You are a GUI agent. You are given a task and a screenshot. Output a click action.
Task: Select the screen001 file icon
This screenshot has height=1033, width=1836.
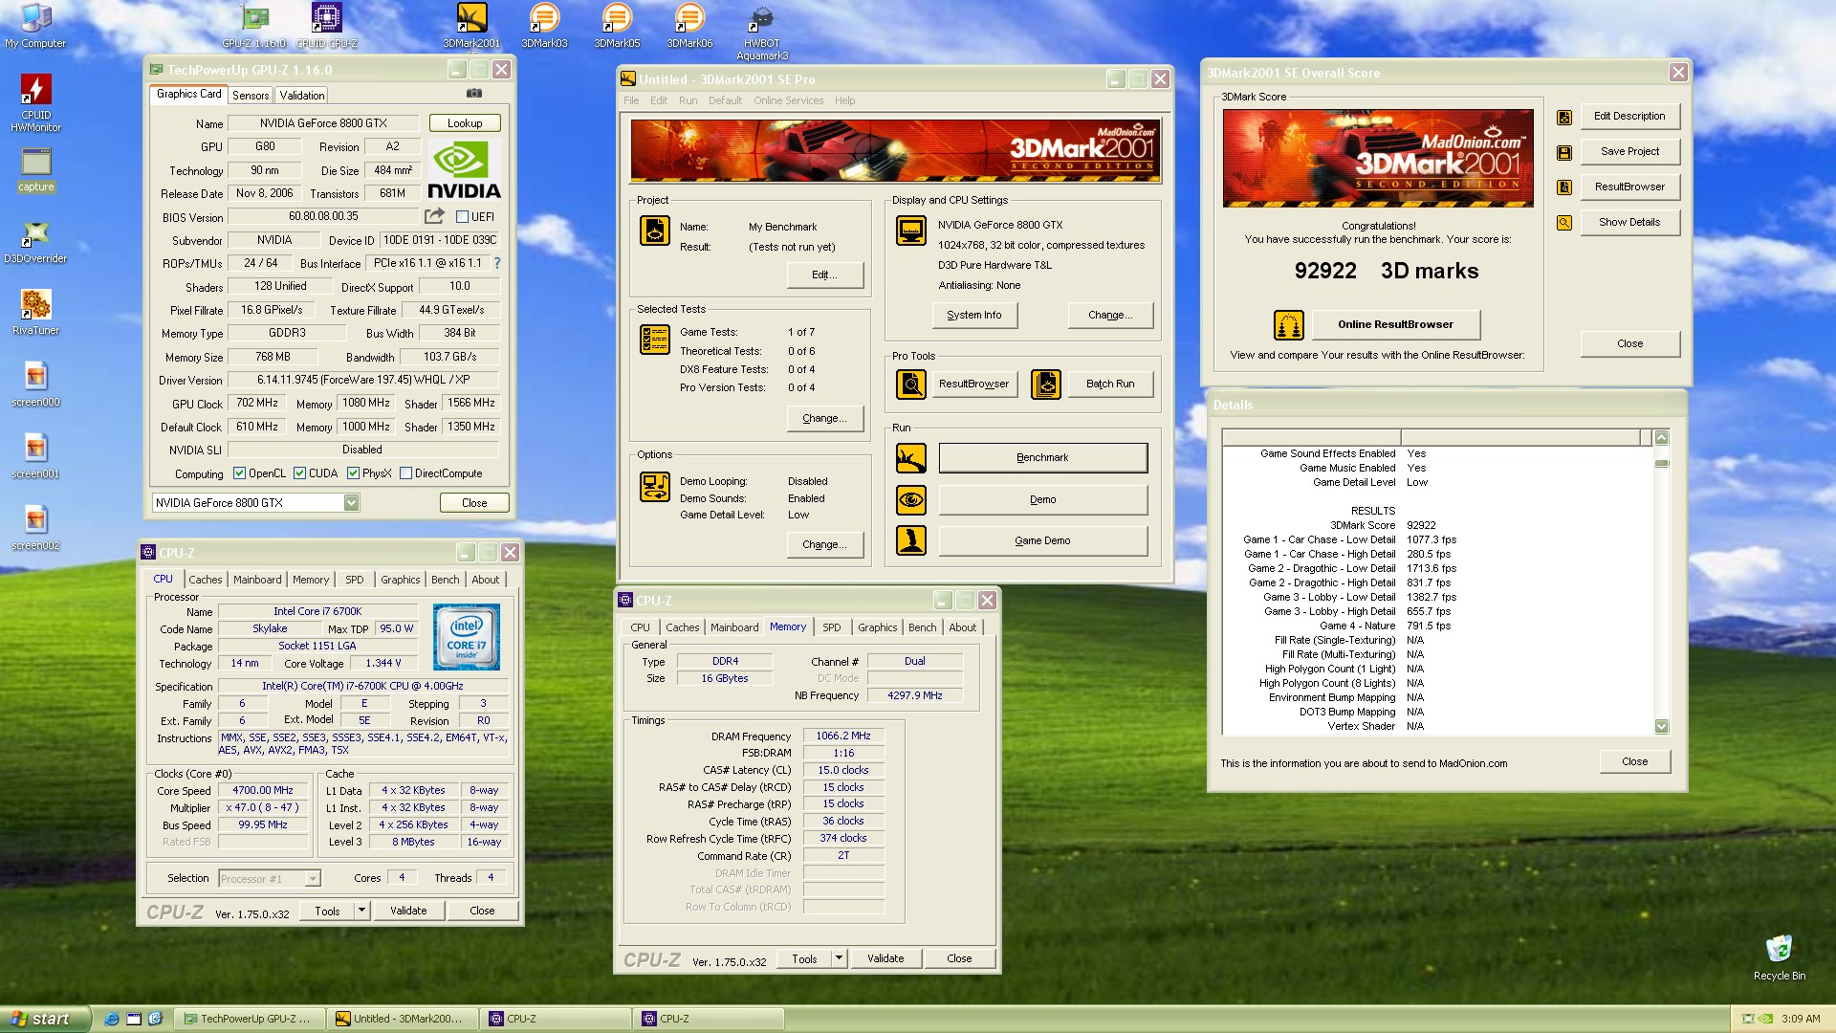(x=35, y=457)
